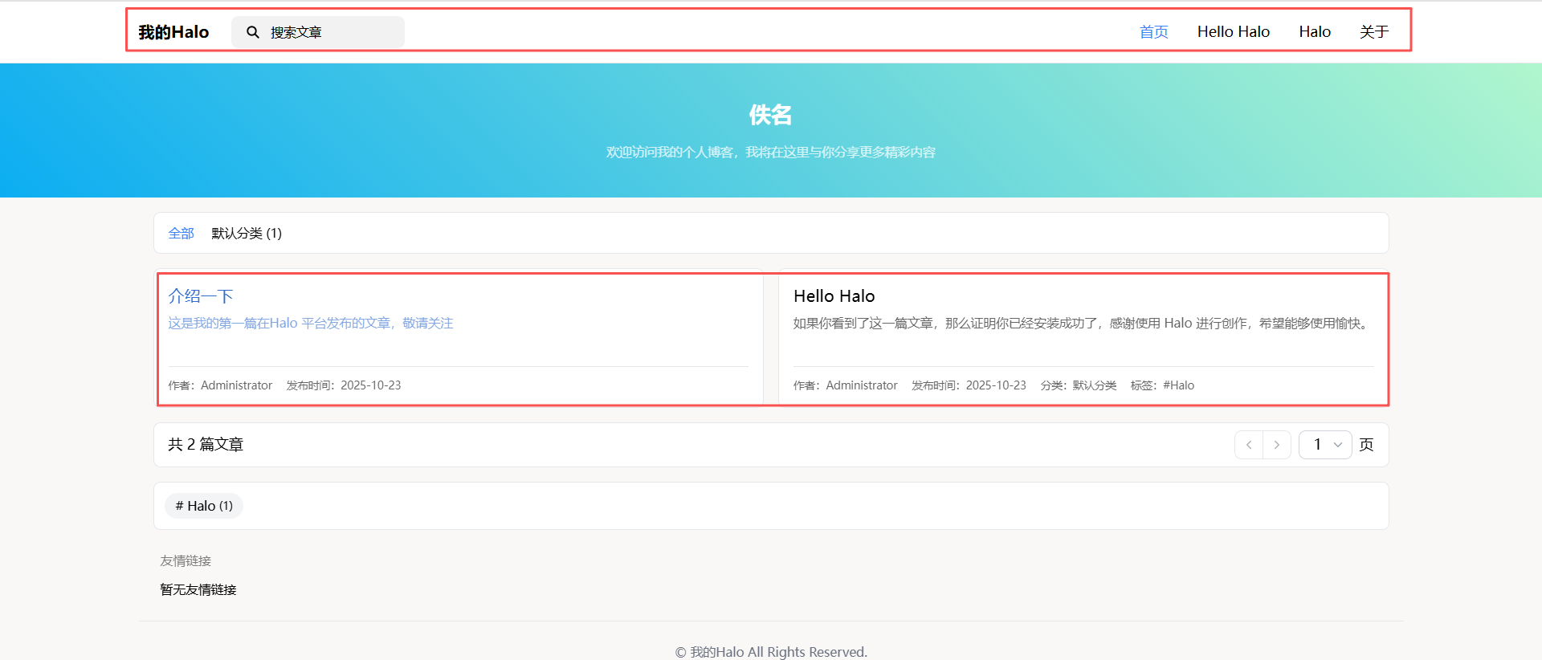
Task: Click the Hello Halo article excerpt text
Action: pos(1081,324)
